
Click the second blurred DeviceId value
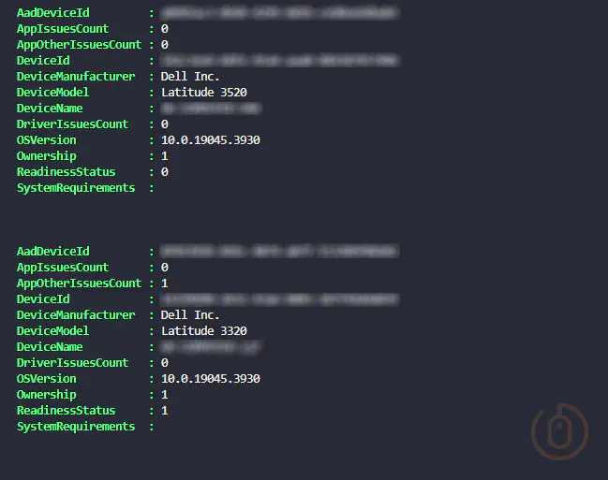(279, 299)
